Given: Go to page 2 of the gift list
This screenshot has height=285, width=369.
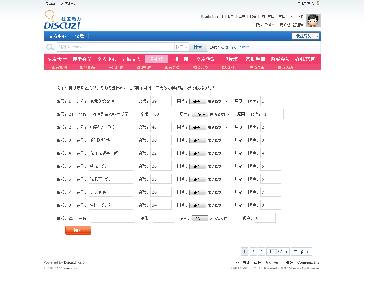Looking at the screenshot, I should tap(253, 252).
